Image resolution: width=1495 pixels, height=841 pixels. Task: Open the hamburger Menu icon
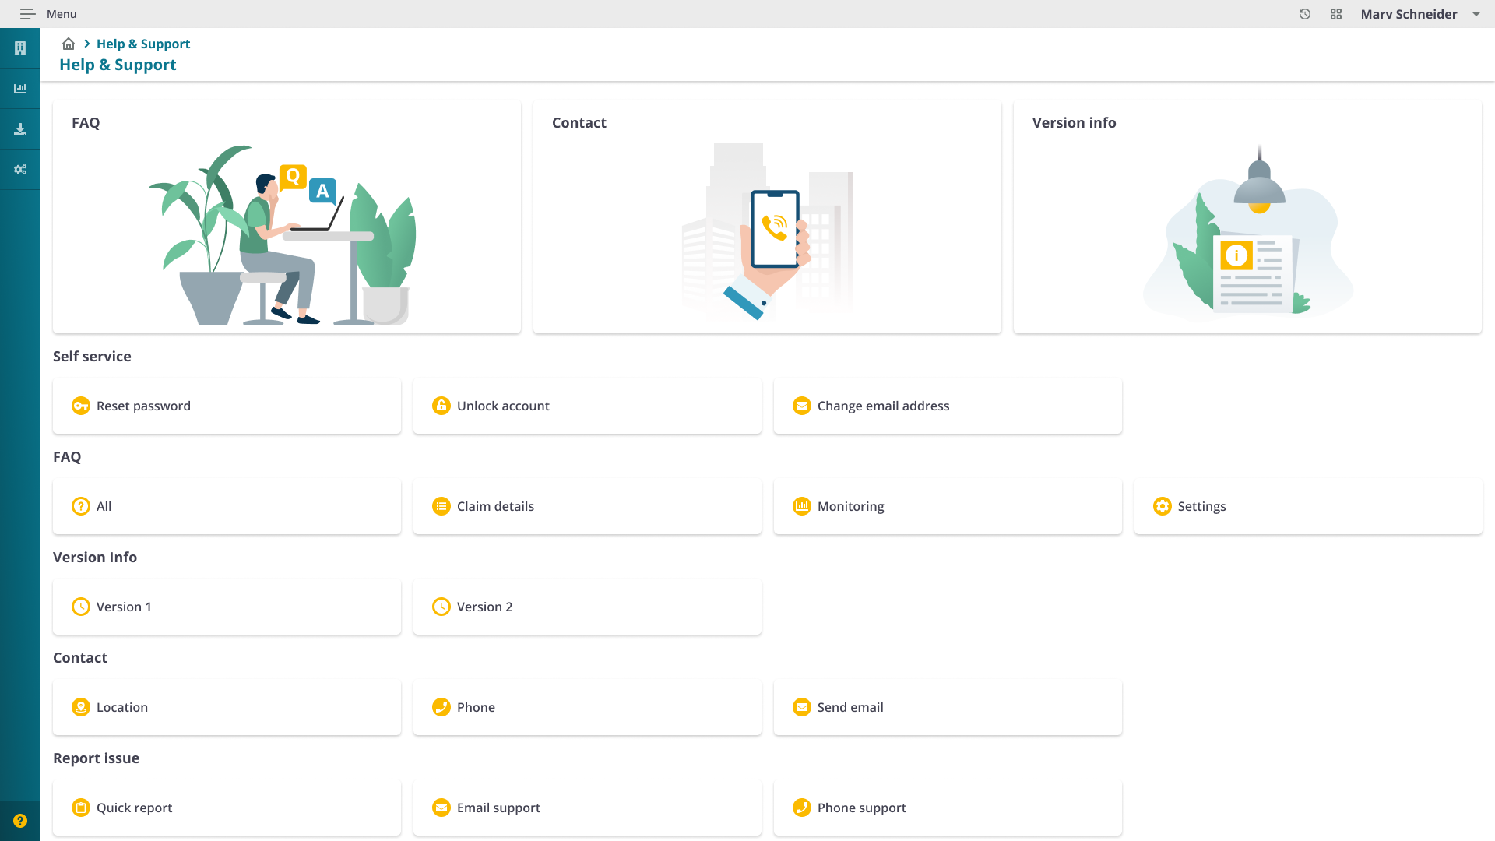27,14
